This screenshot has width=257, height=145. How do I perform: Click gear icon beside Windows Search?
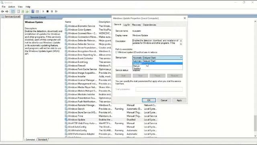coord(66,109)
